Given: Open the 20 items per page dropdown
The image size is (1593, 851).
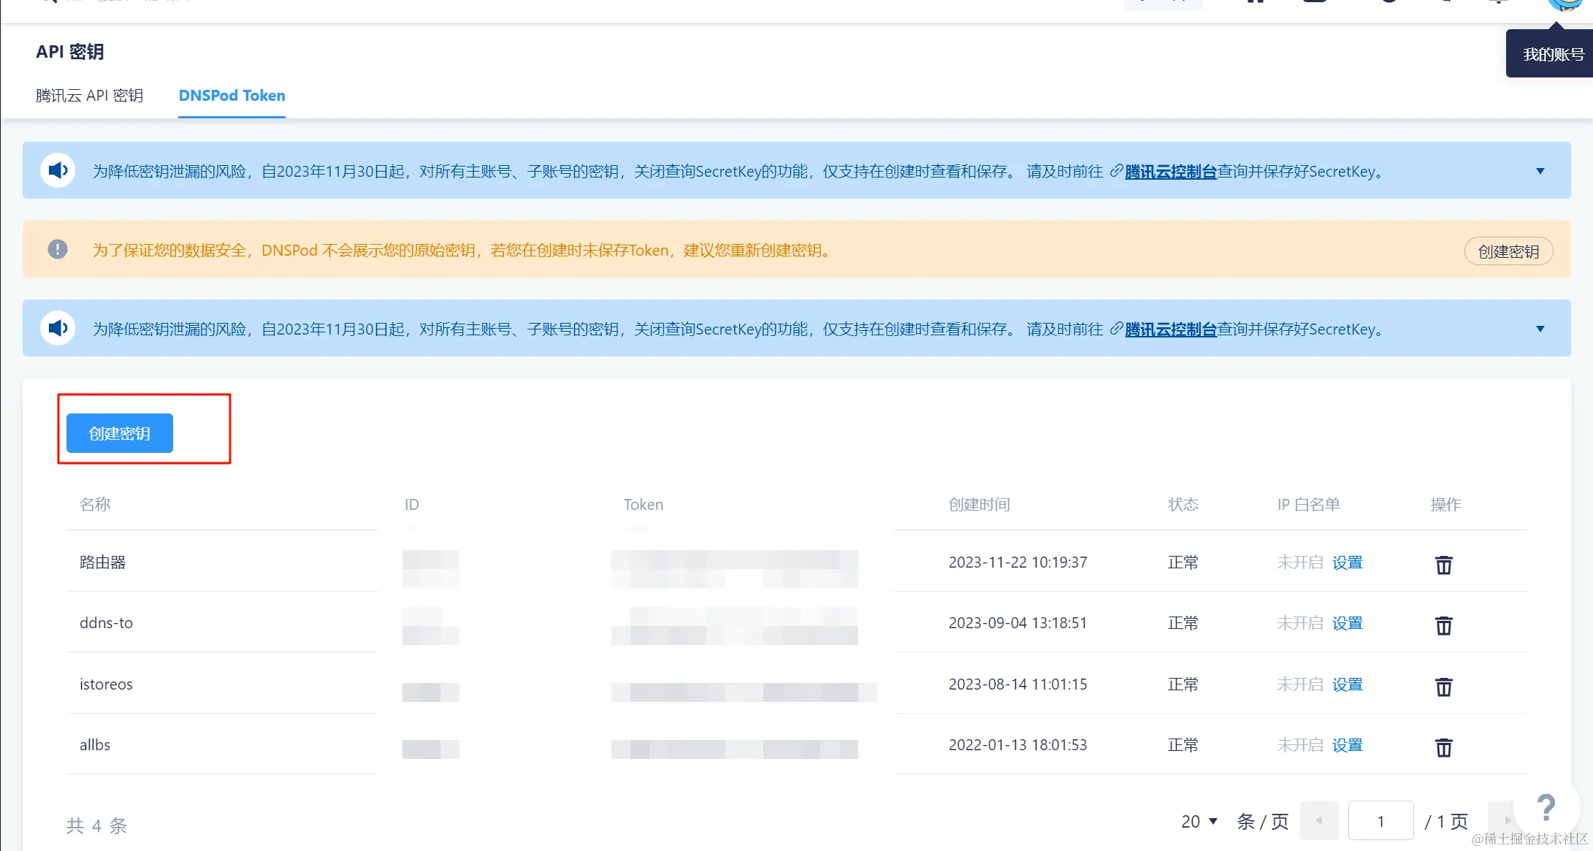Looking at the screenshot, I should tap(1199, 821).
